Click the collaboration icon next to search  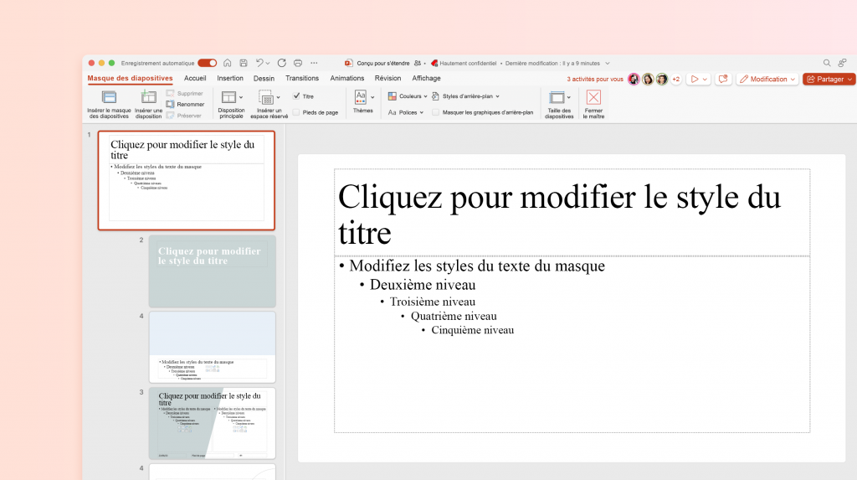click(842, 63)
